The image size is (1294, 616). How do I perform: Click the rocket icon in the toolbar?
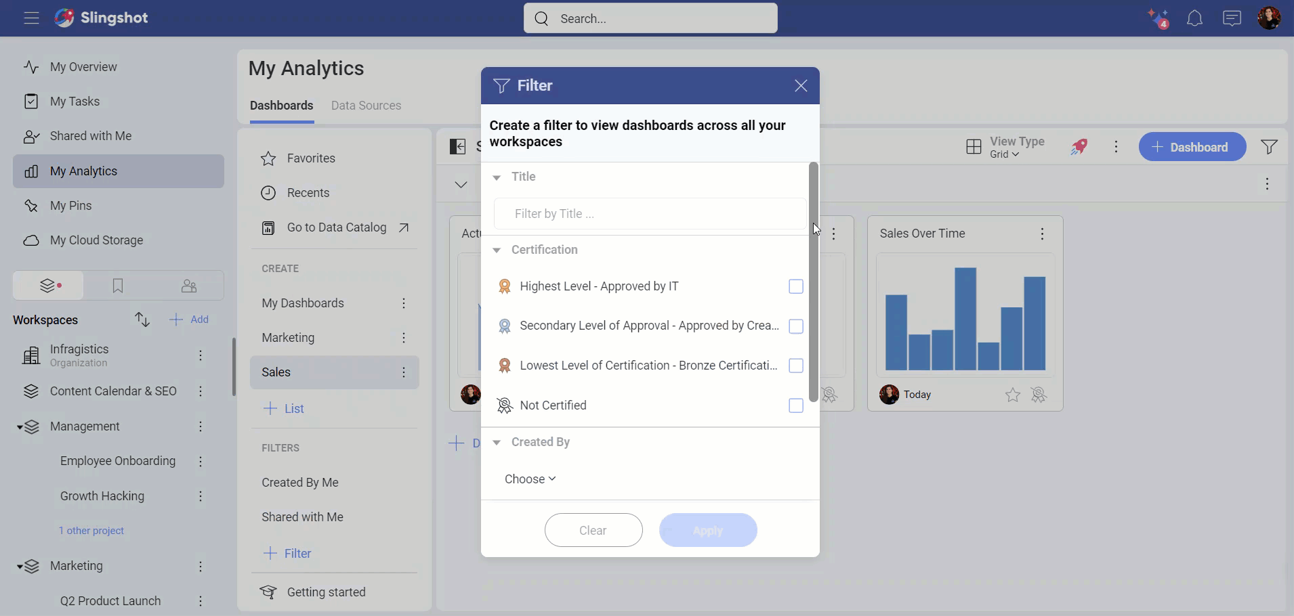click(1079, 147)
